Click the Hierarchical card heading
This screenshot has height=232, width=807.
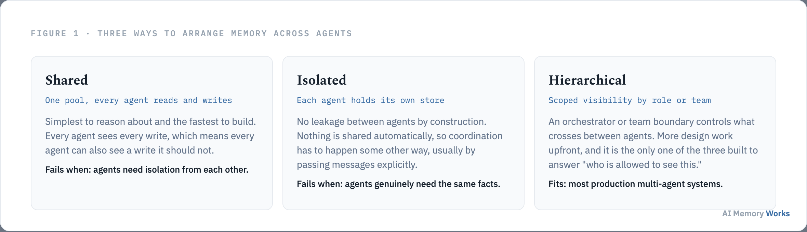coord(587,80)
